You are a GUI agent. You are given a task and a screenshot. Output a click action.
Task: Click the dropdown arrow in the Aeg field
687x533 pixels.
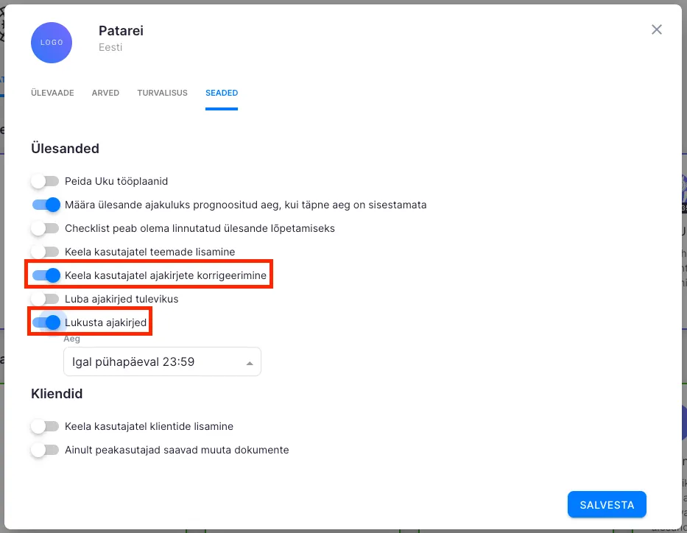(x=250, y=363)
